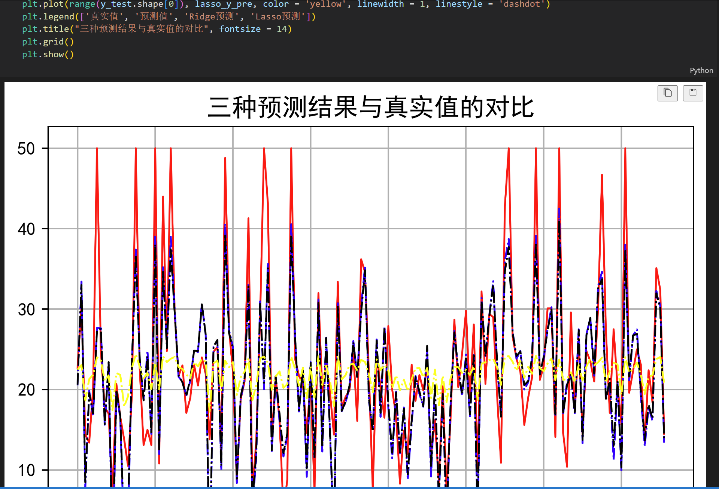Click the lasso_y_pre variable in code
Image resolution: width=719 pixels, height=489 pixels.
224,4
